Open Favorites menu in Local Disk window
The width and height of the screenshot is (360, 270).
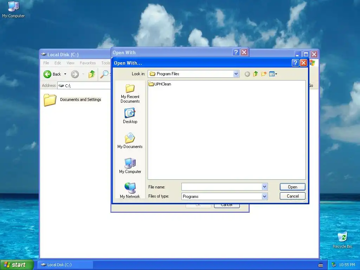pyautogui.click(x=88, y=63)
